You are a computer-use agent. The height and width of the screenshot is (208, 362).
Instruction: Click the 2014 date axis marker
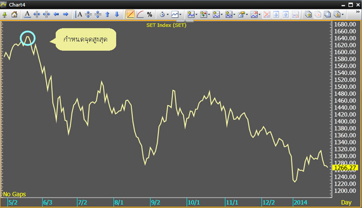coord(300,202)
